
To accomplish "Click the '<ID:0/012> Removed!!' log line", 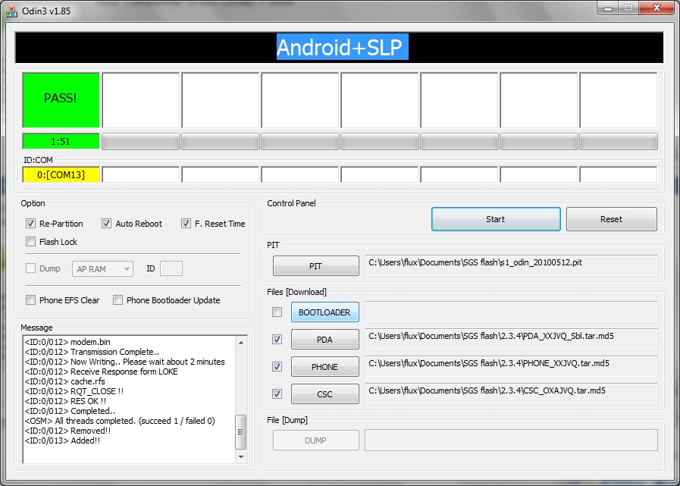I will pos(67,431).
